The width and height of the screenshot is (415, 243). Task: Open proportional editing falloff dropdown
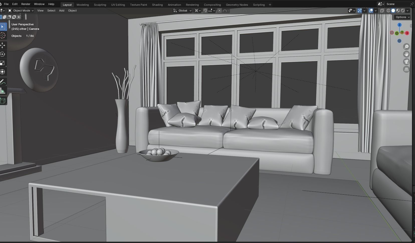pos(226,11)
